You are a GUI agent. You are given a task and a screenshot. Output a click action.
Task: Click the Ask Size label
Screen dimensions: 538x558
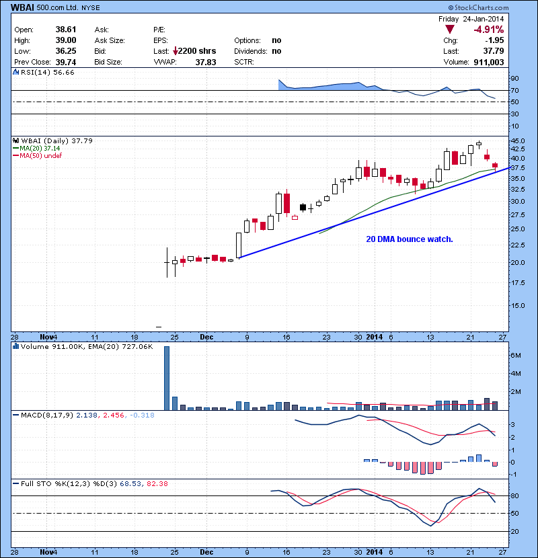pyautogui.click(x=110, y=40)
